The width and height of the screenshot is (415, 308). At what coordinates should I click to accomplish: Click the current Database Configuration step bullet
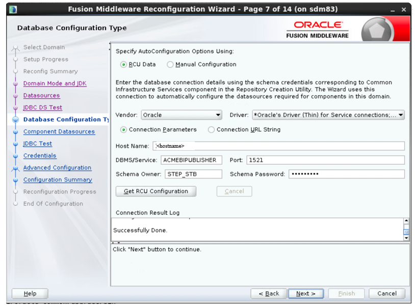tap(16, 120)
